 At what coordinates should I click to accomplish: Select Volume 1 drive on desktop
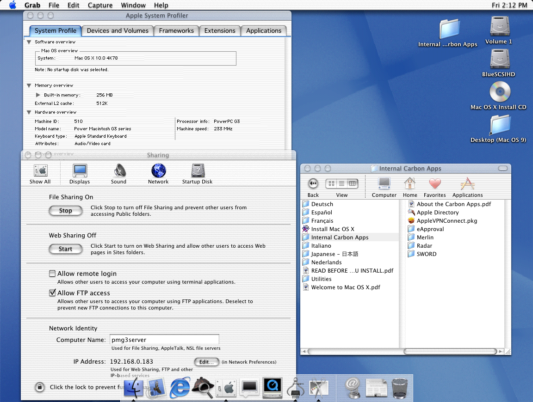pyautogui.click(x=500, y=26)
